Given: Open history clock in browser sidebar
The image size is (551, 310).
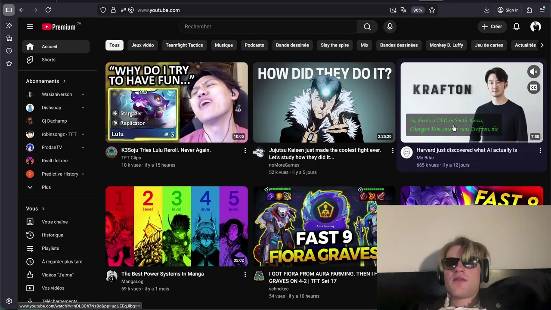Looking at the screenshot, I should [x=9, y=51].
